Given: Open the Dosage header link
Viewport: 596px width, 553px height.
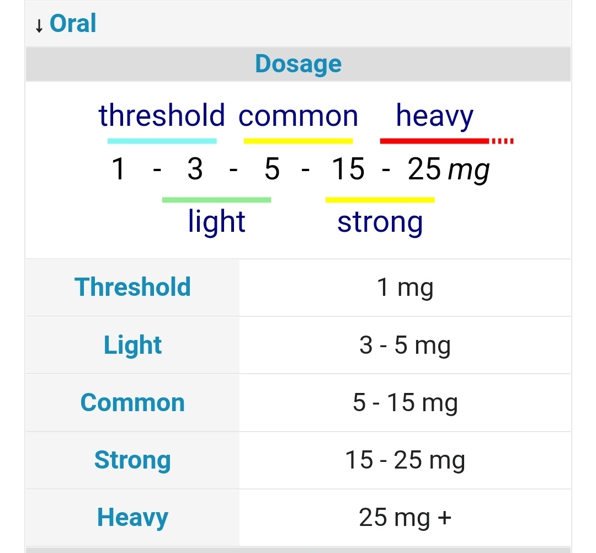Looking at the screenshot, I should [298, 64].
